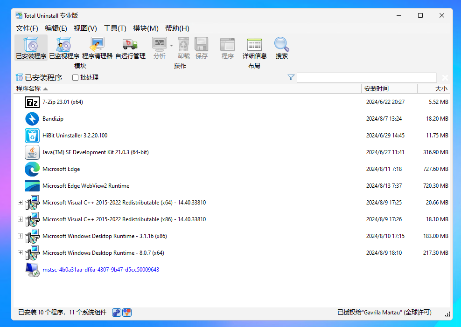Image resolution: width=461 pixels, height=327 pixels.
Task: Sort by 大小 column header
Action: click(433, 89)
